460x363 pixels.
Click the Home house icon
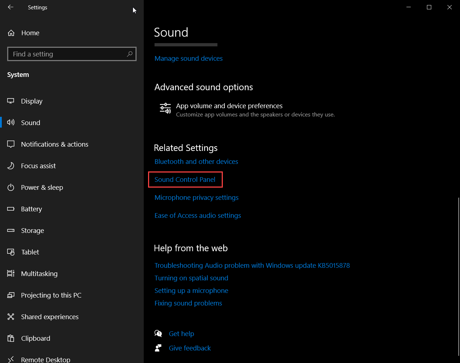11,33
